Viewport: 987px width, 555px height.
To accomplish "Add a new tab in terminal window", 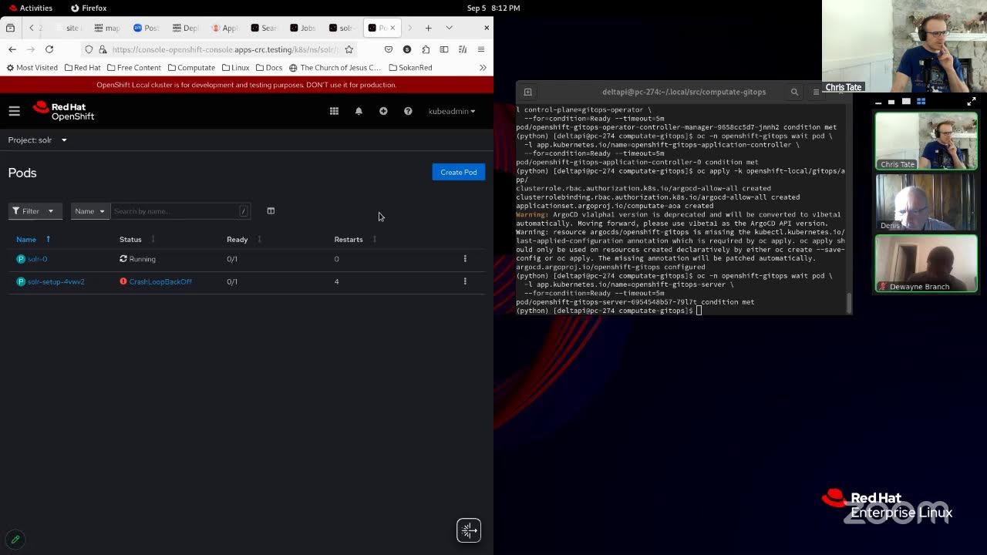I will coord(528,92).
